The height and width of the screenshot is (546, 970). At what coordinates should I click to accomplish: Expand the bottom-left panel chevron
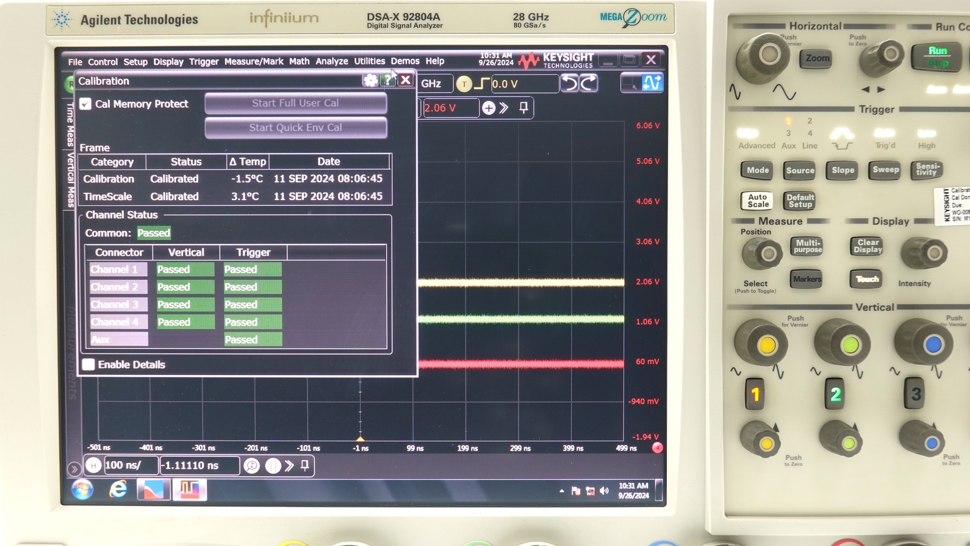coord(74,468)
